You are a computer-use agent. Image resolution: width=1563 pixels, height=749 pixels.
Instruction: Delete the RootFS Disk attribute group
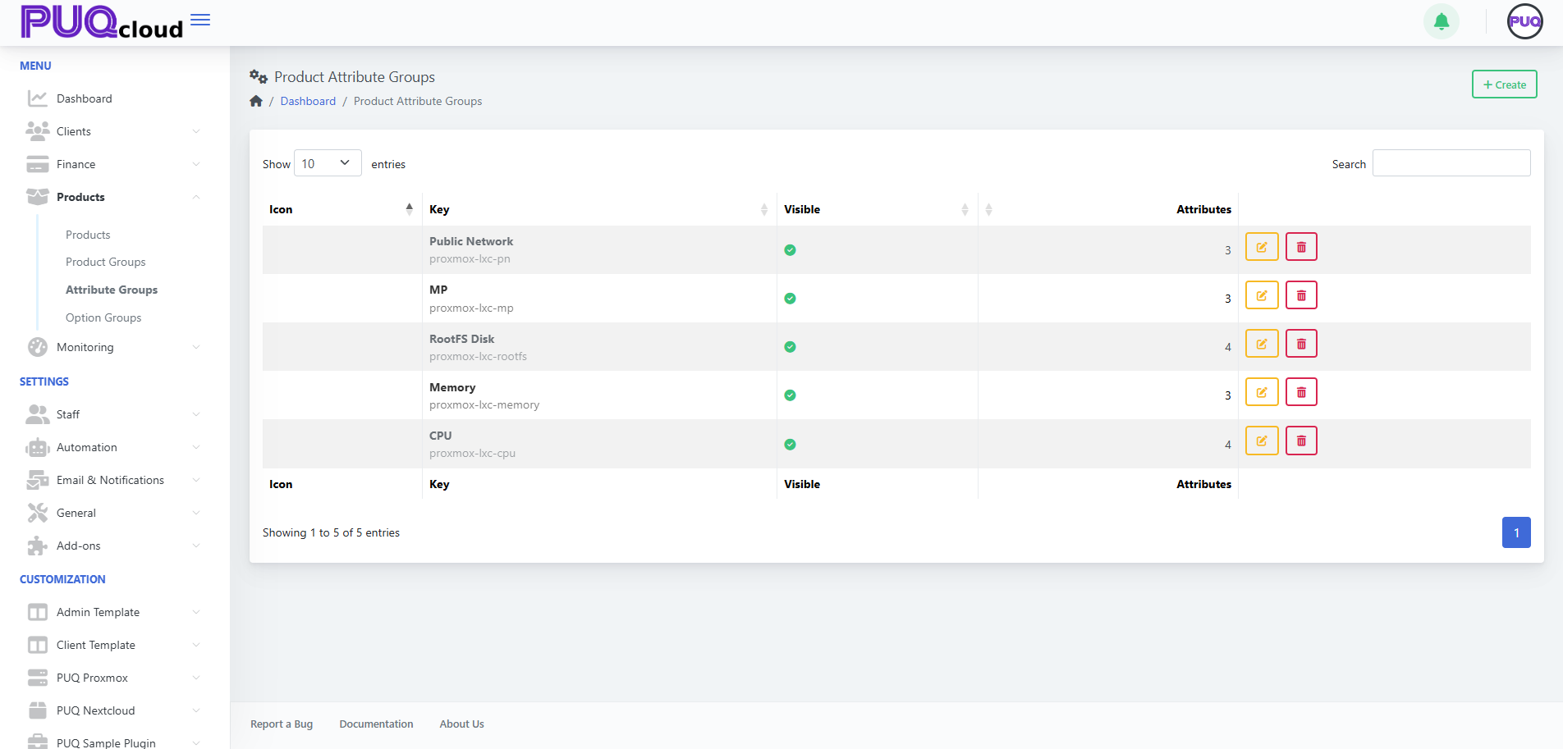click(x=1301, y=344)
